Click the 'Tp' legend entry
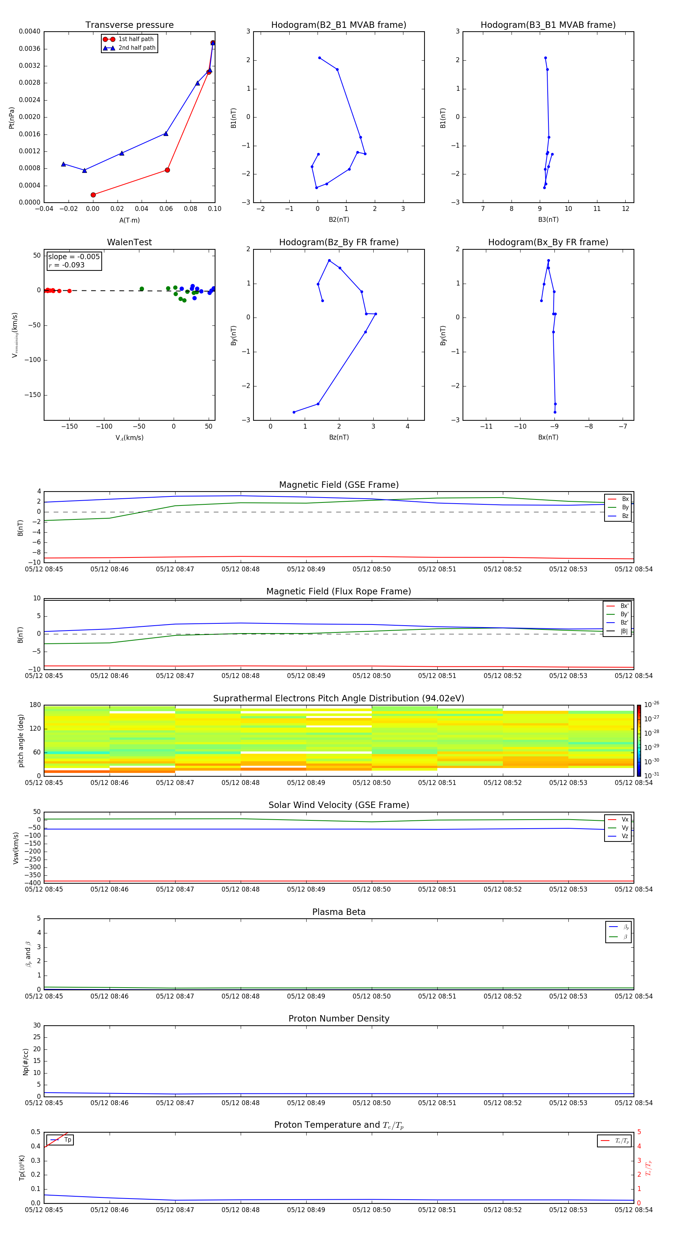Image resolution: width=678 pixels, height=1243 pixels. [60, 1140]
